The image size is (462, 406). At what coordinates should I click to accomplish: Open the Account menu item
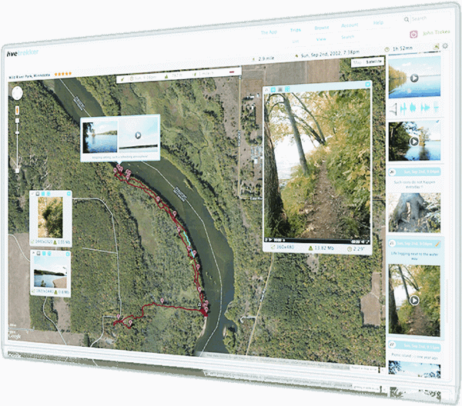pos(350,25)
